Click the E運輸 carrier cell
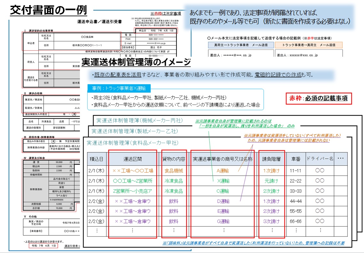The height and width of the screenshot is (253, 364). click(223, 211)
